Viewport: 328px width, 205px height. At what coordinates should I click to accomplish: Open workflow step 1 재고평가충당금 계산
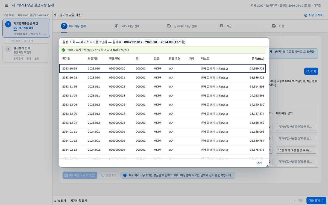pos(26,28)
